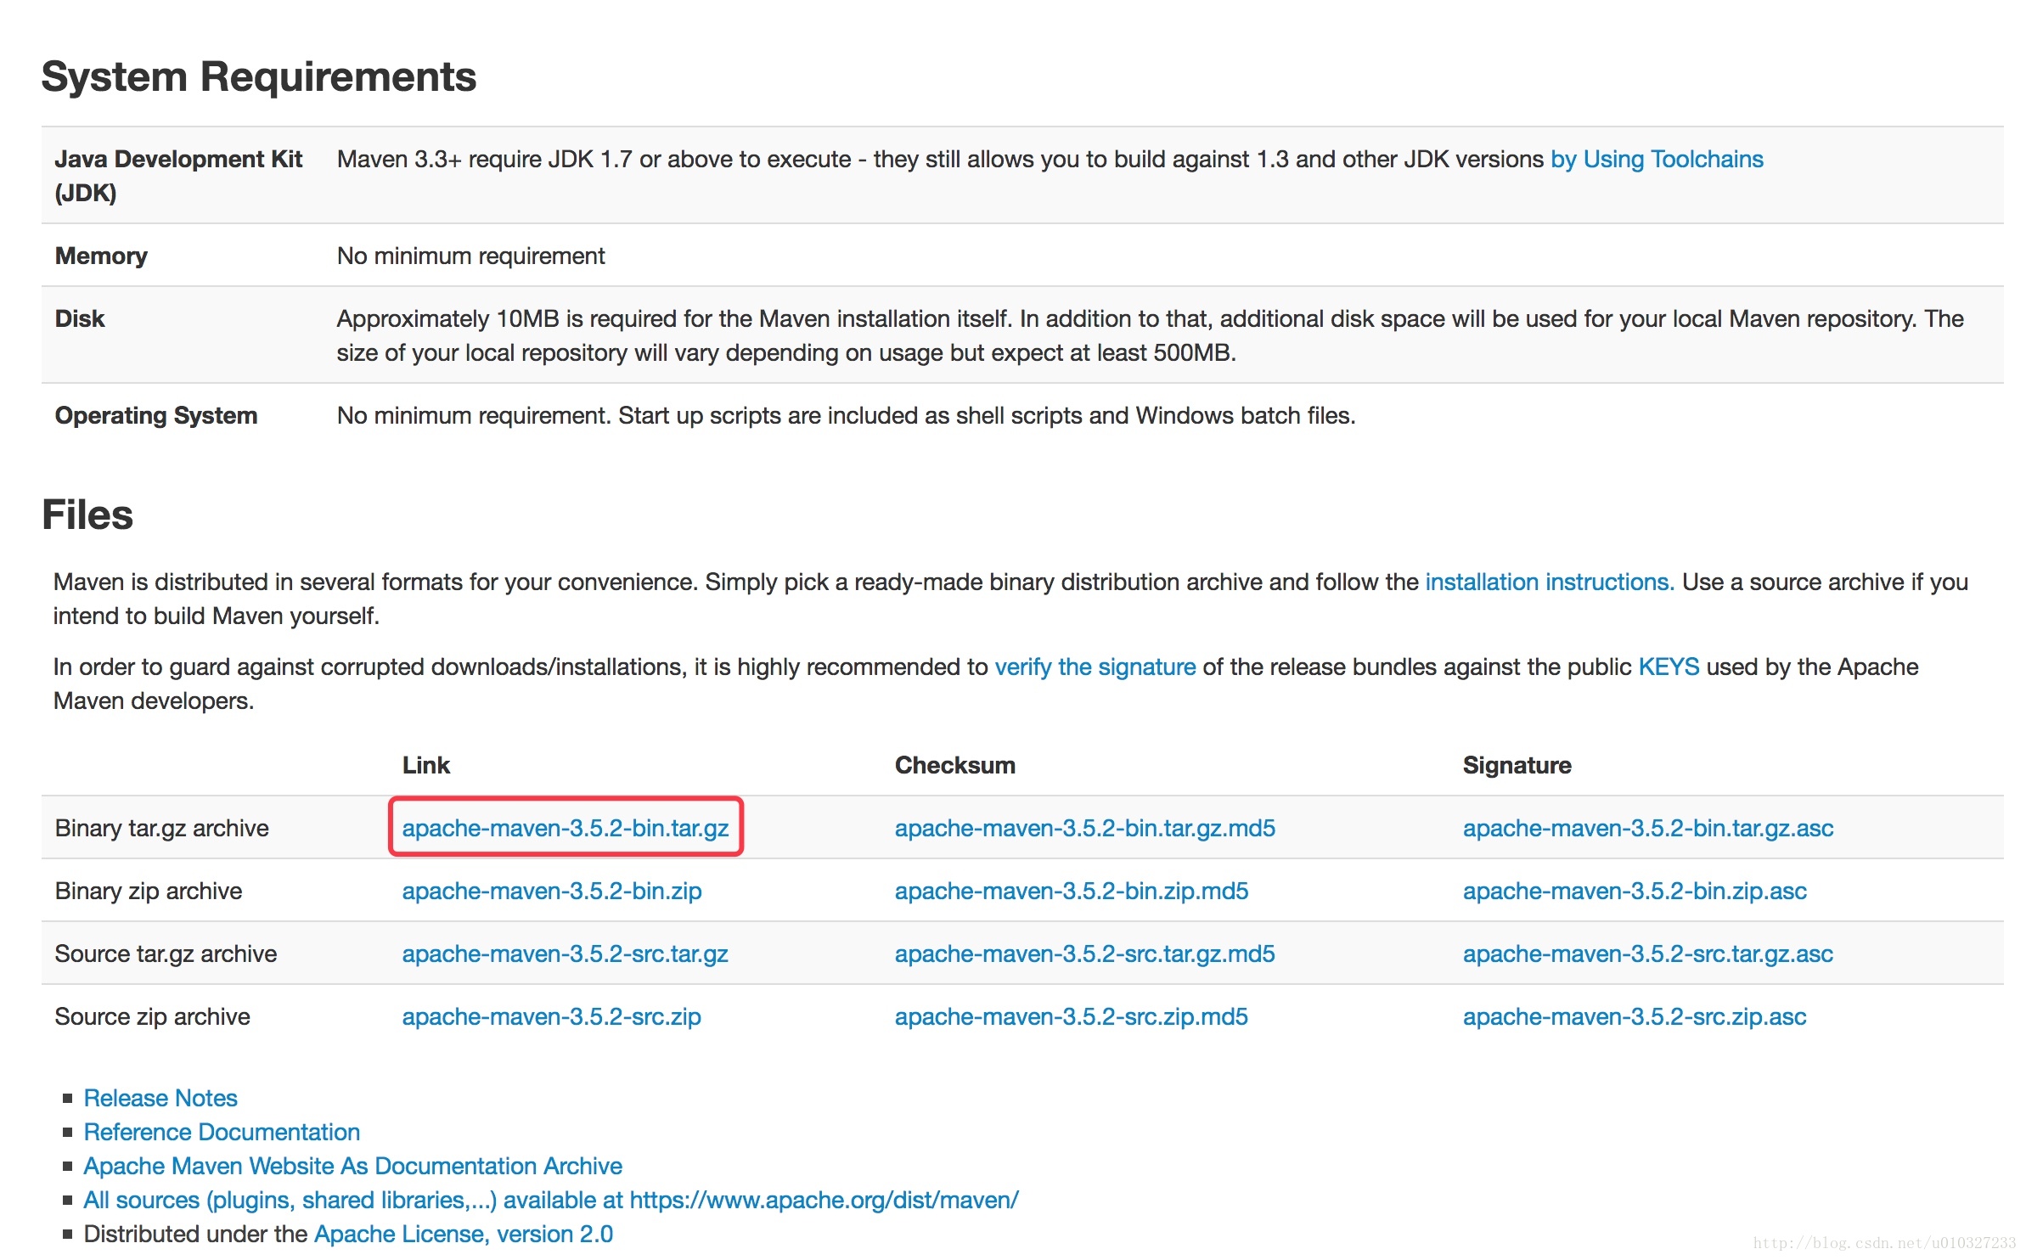Open checksum apache-maven-3.5.2-bin.tar.gz.md5

point(1085,828)
